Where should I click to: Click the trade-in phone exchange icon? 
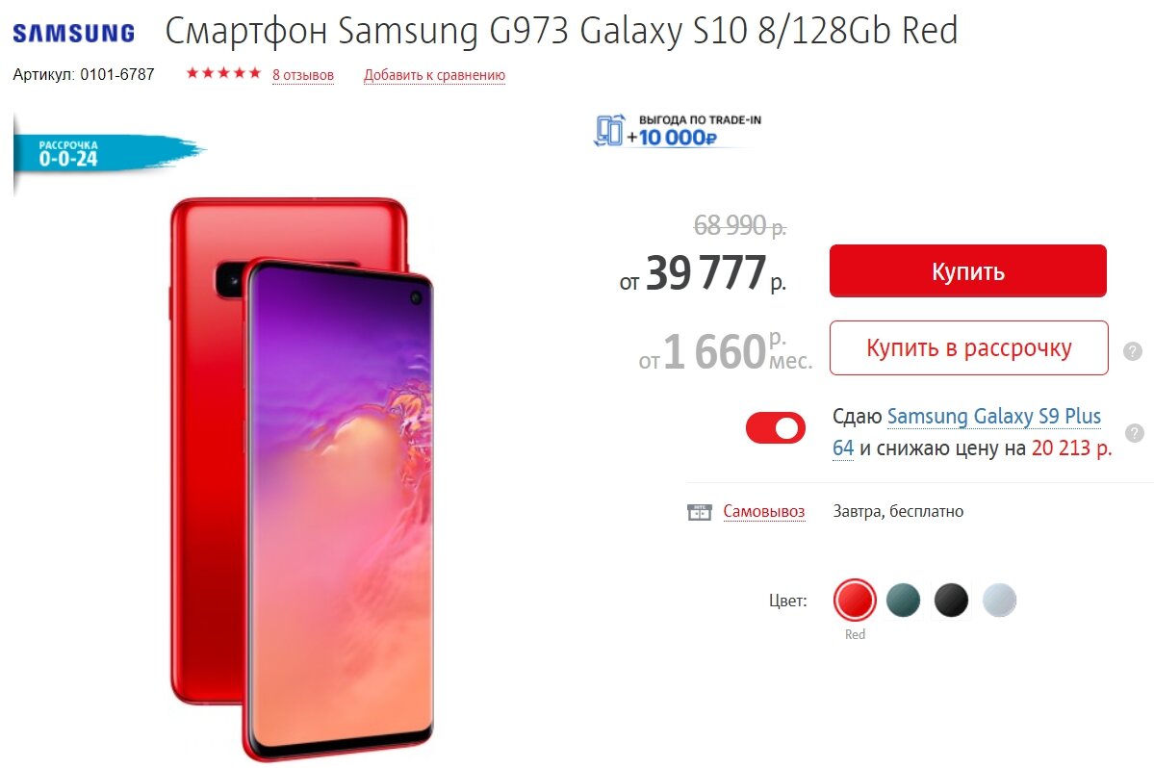point(609,131)
